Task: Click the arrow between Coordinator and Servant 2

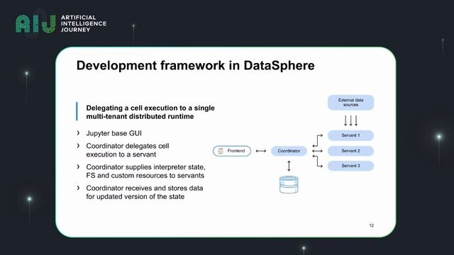Action: click(x=317, y=151)
